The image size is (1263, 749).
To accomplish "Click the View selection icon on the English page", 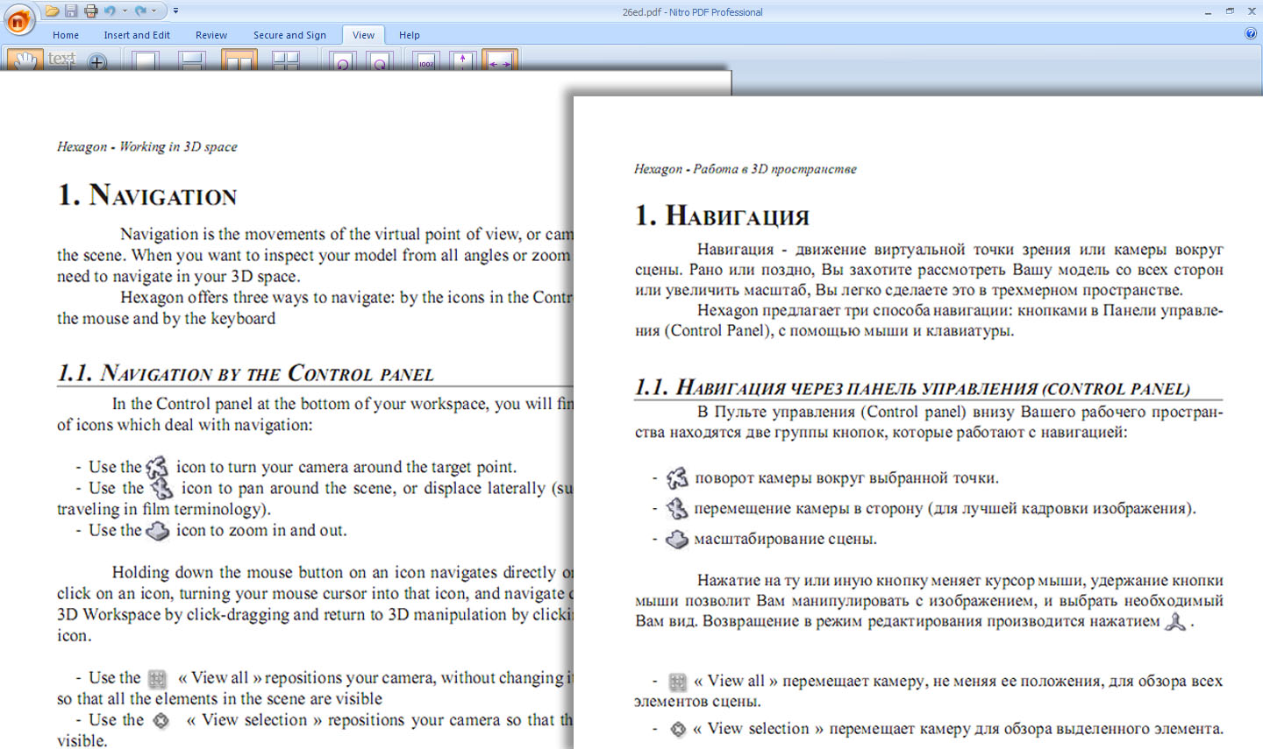I will pyautogui.click(x=161, y=720).
